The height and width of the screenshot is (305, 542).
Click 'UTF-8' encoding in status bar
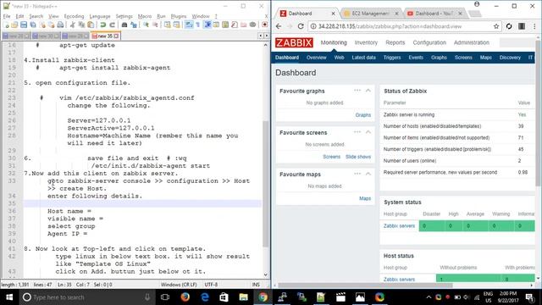pyautogui.click(x=211, y=285)
